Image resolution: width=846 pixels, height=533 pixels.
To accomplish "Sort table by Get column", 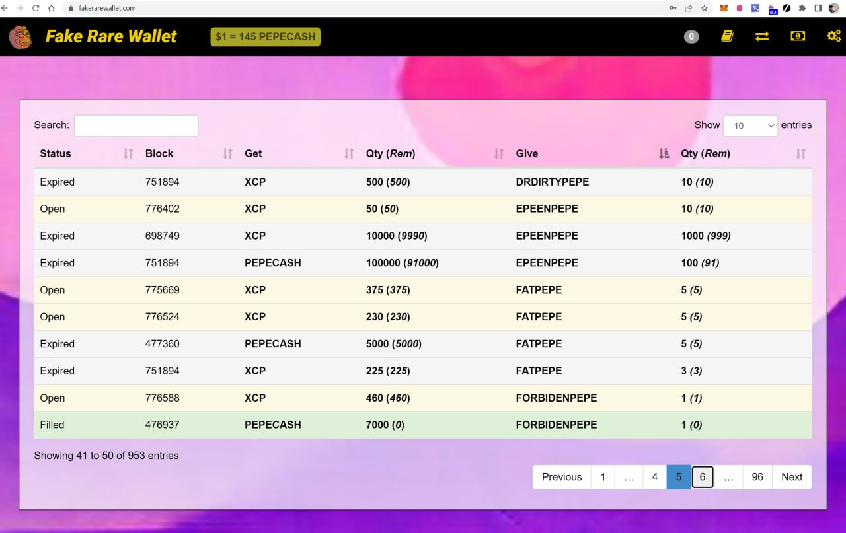I will coord(299,153).
